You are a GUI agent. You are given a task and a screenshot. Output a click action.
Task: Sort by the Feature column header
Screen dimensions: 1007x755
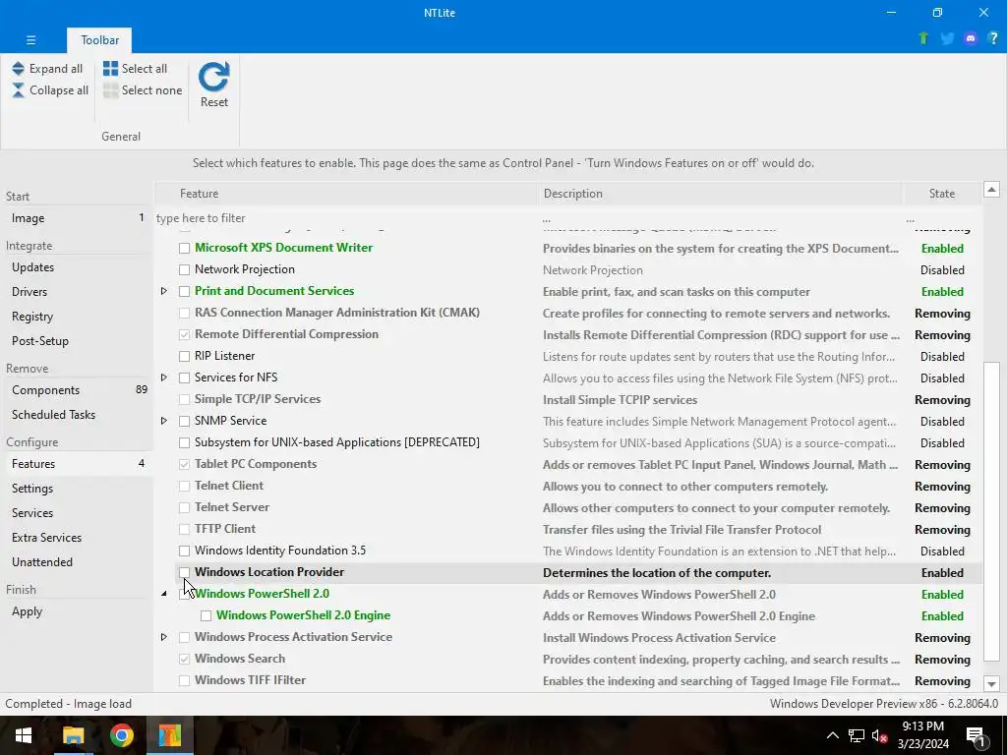coord(346,194)
